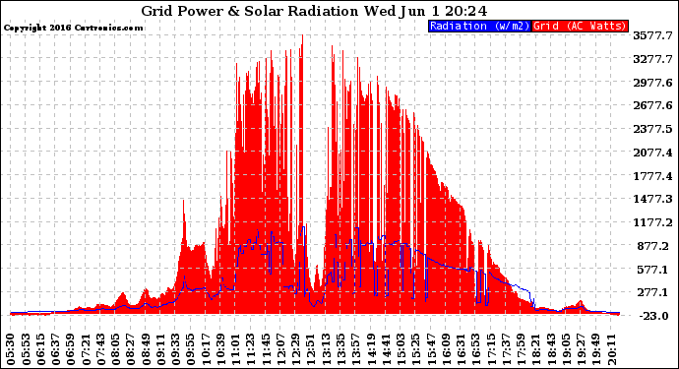Image resolution: width=679 pixels, height=369 pixels.
Task: Click the x-axis time label 18:43
Action: pos(552,349)
